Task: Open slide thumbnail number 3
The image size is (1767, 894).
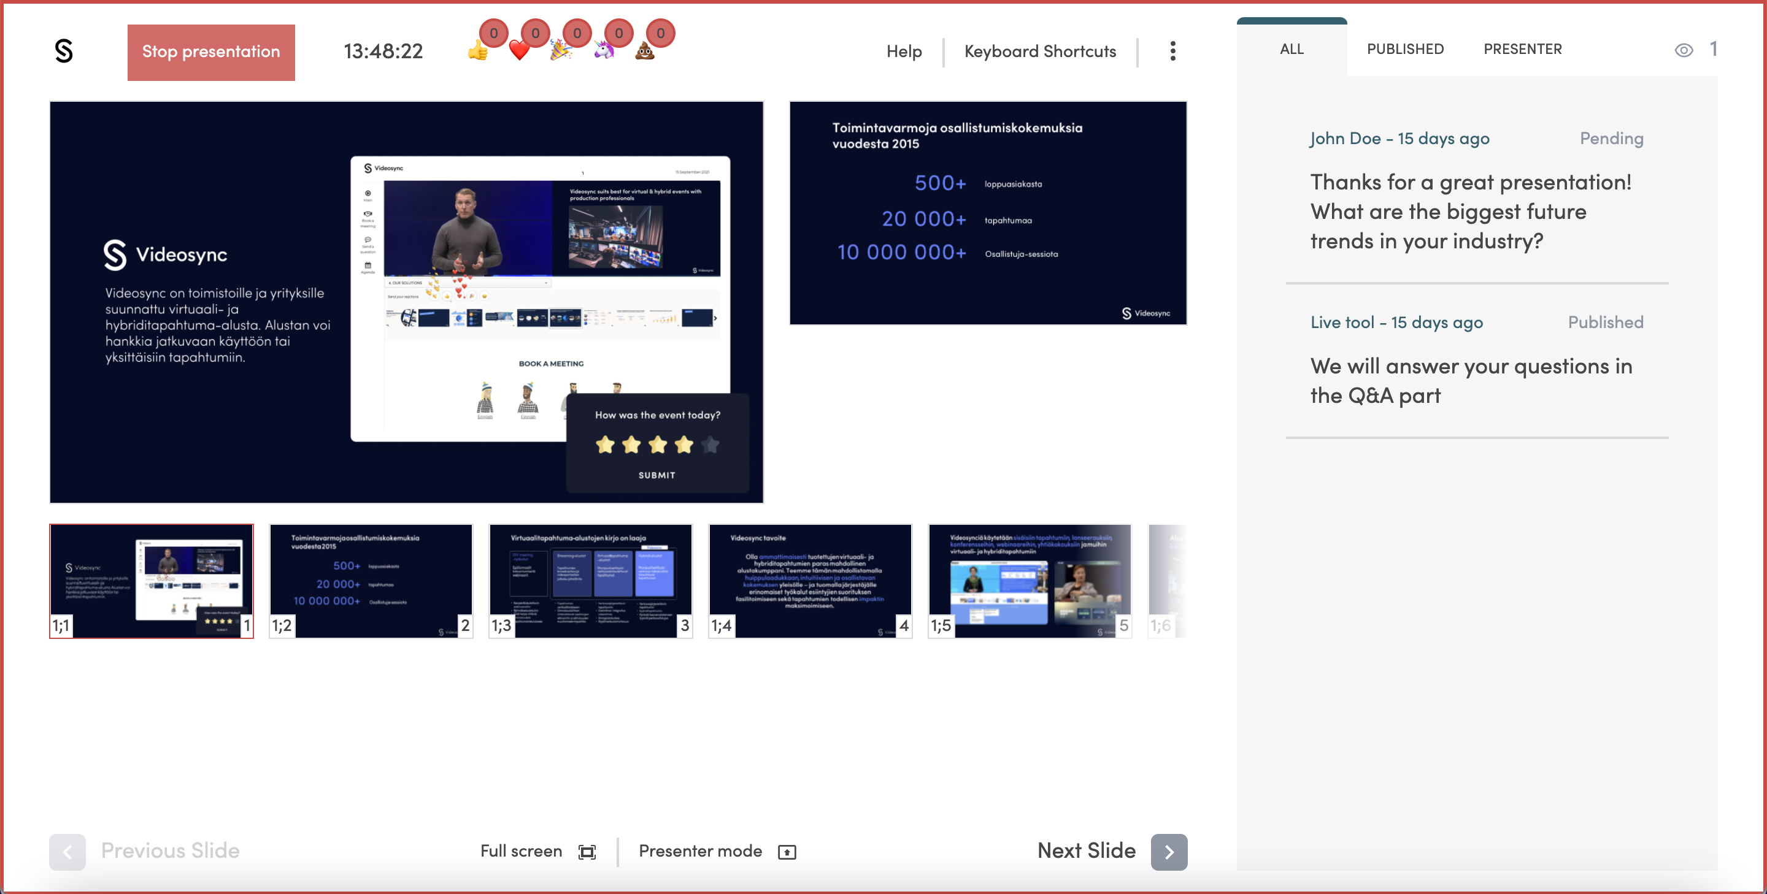Action: click(x=590, y=580)
